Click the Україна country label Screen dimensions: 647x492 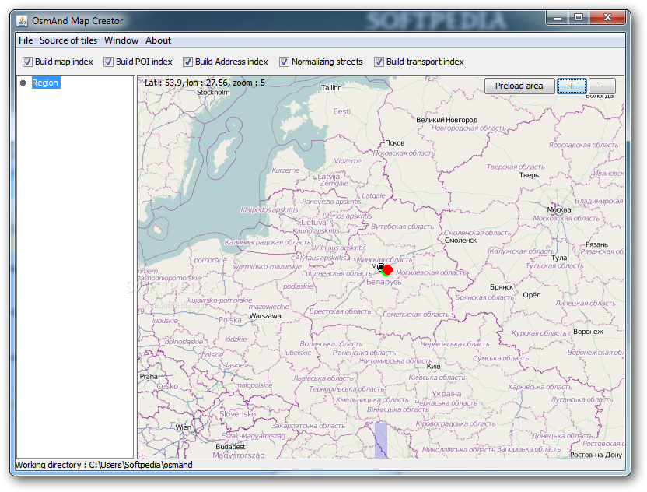click(x=446, y=394)
